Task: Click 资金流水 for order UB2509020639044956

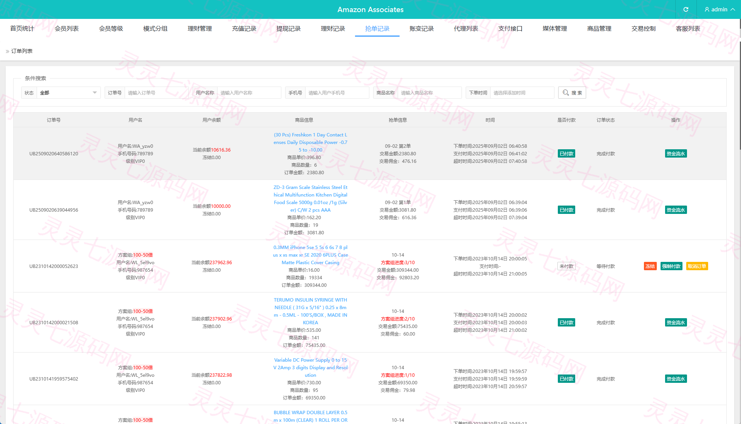Action: tap(676, 210)
